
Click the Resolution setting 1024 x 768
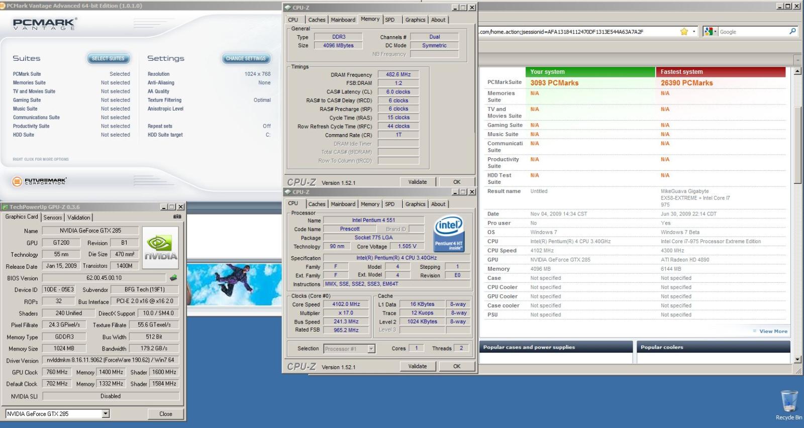257,74
